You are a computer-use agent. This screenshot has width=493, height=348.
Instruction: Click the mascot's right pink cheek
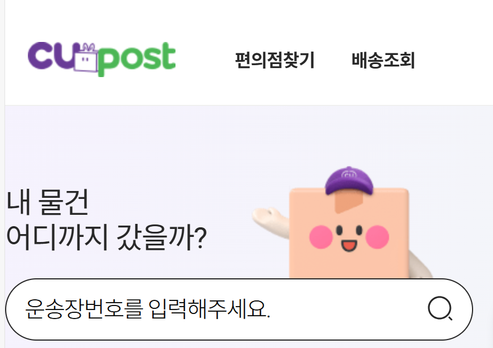(377, 237)
